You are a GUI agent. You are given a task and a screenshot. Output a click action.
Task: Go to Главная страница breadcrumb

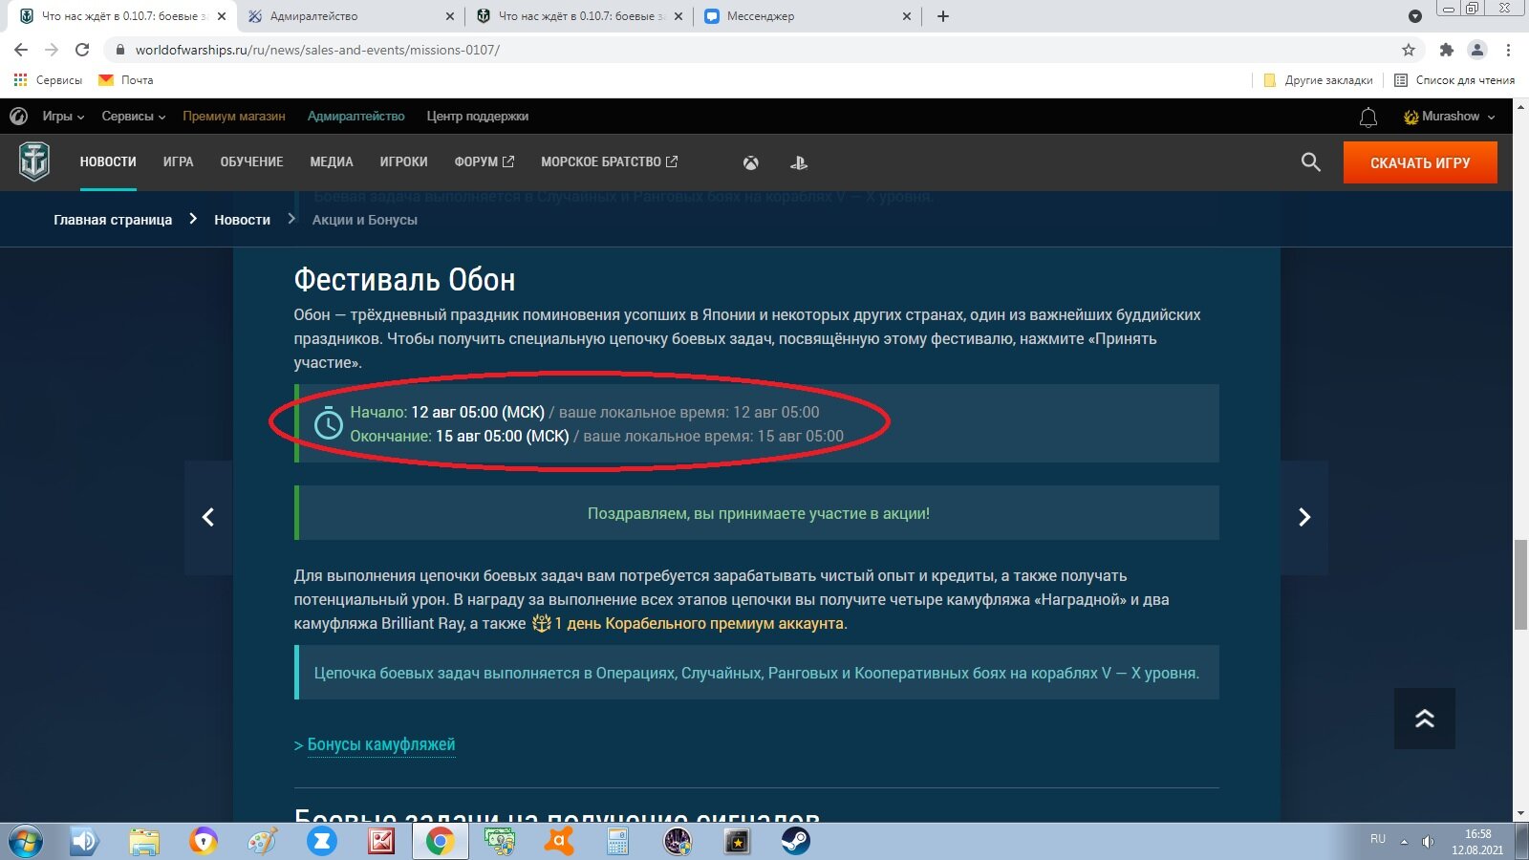tap(113, 220)
